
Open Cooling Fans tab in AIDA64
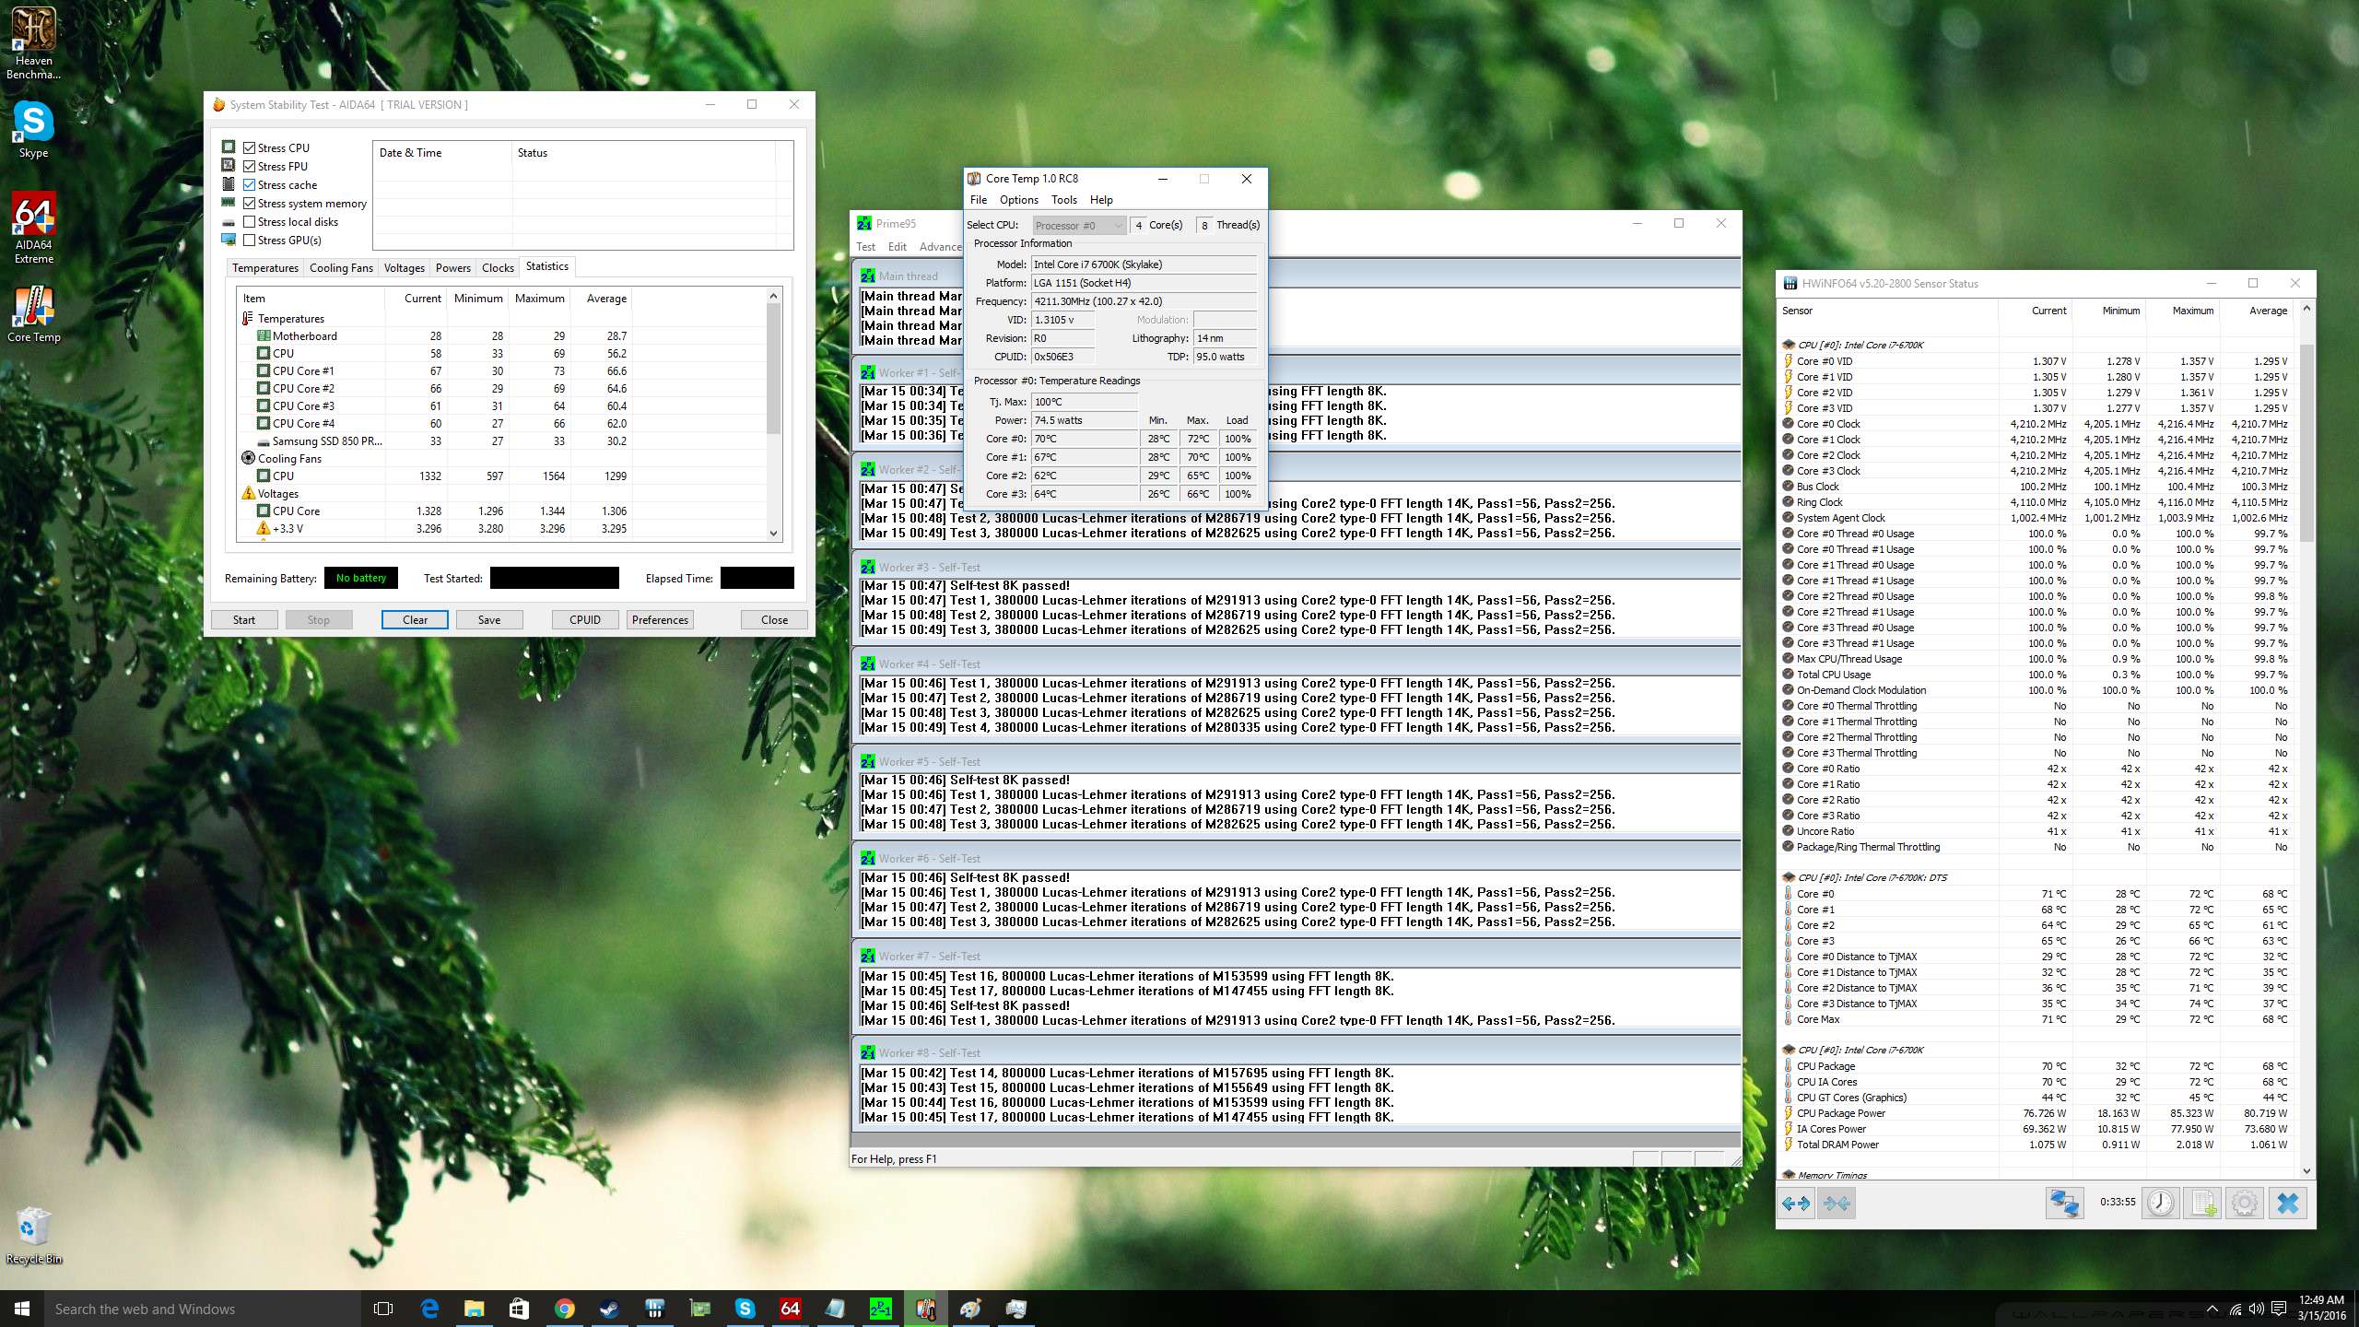point(341,267)
